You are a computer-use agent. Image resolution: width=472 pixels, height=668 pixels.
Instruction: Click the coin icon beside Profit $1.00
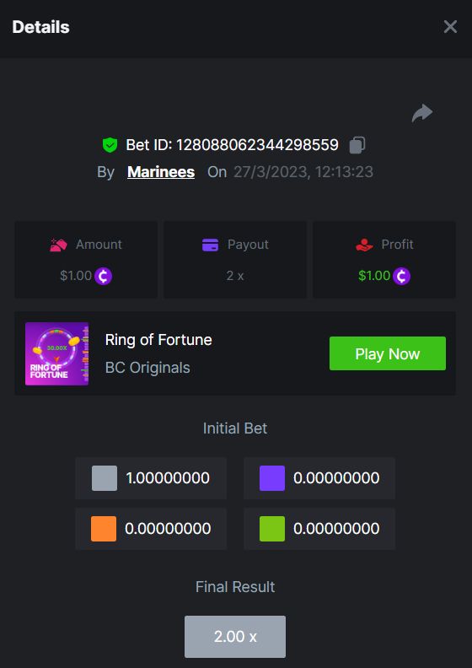(x=402, y=276)
